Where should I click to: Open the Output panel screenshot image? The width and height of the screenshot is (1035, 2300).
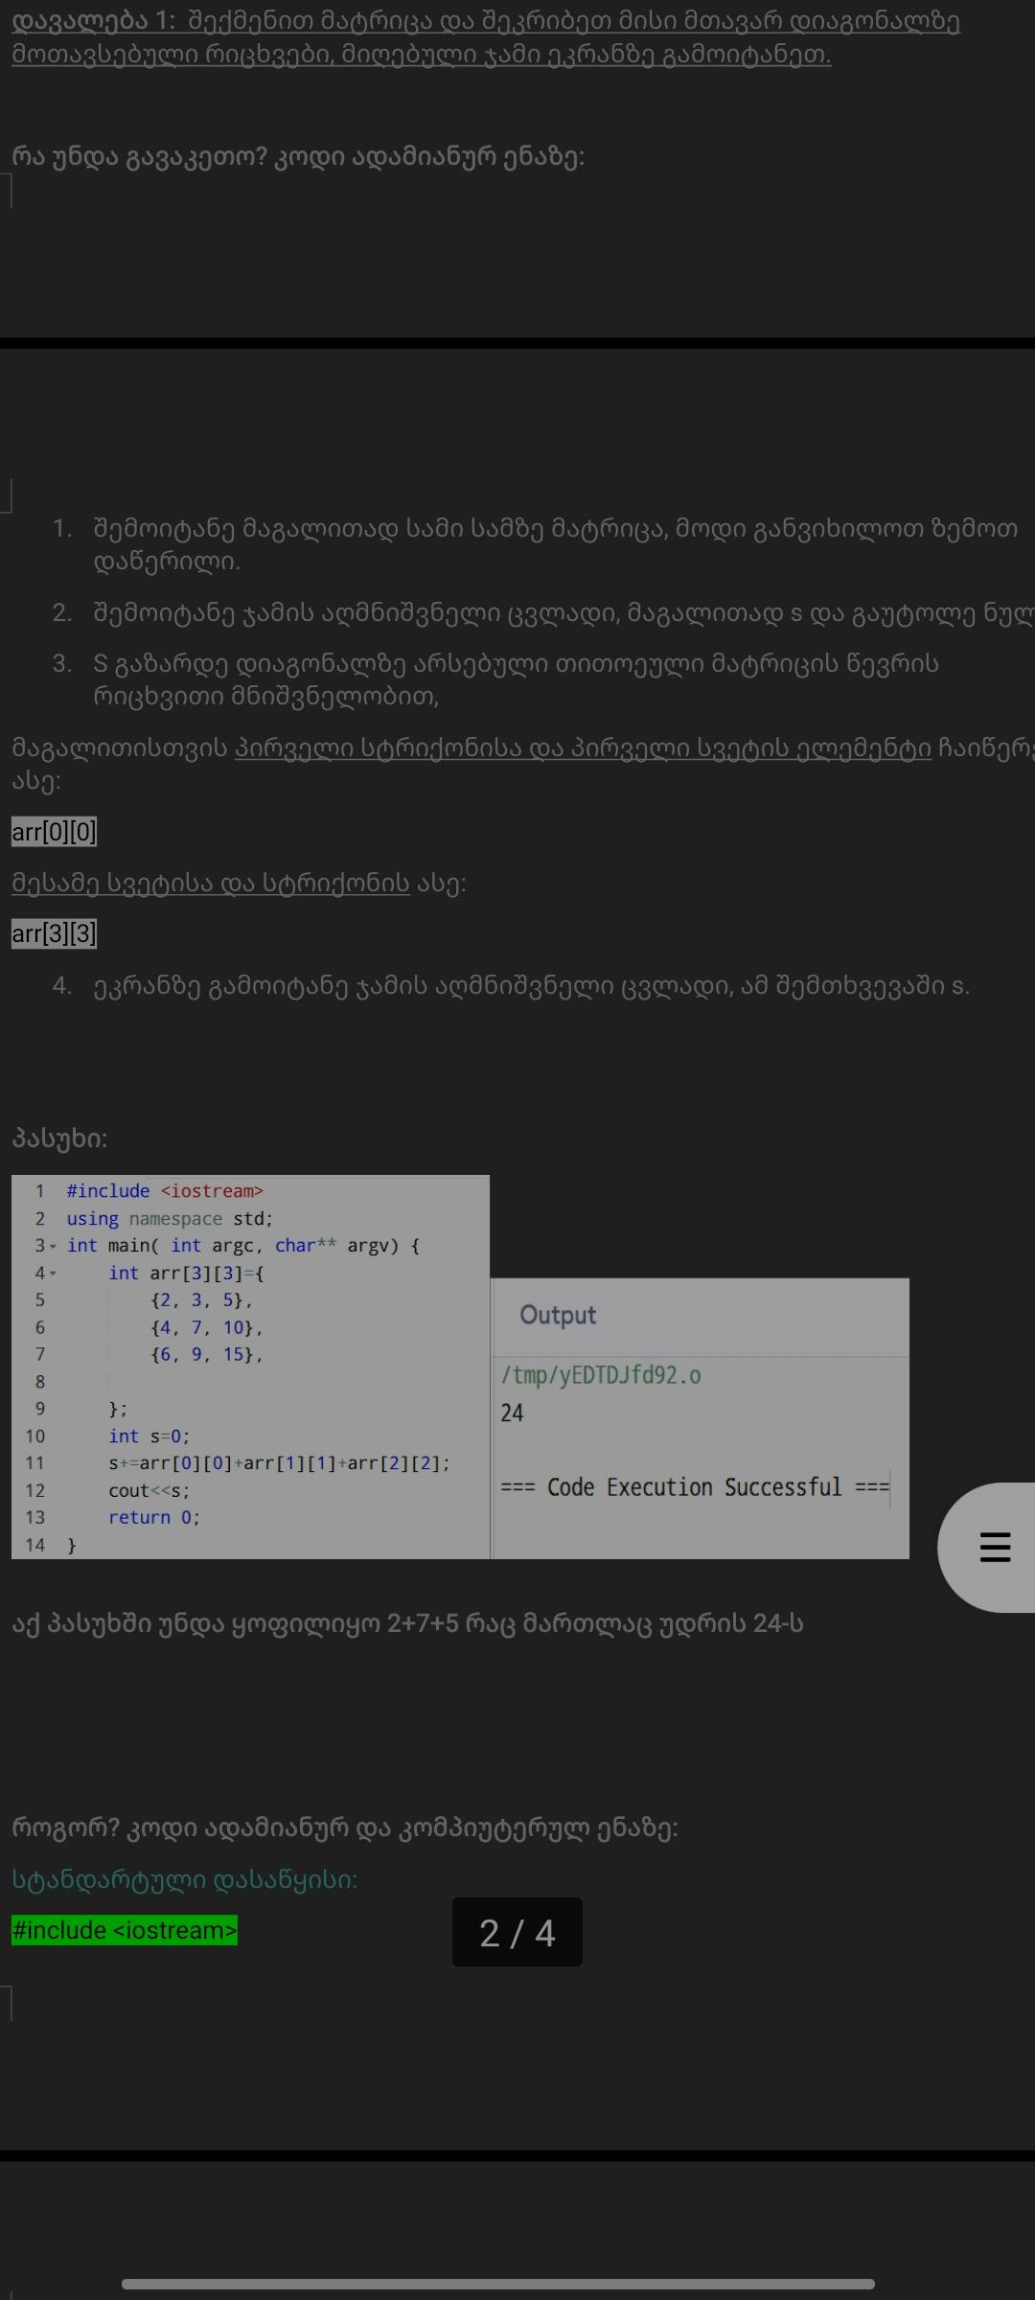click(x=700, y=1418)
